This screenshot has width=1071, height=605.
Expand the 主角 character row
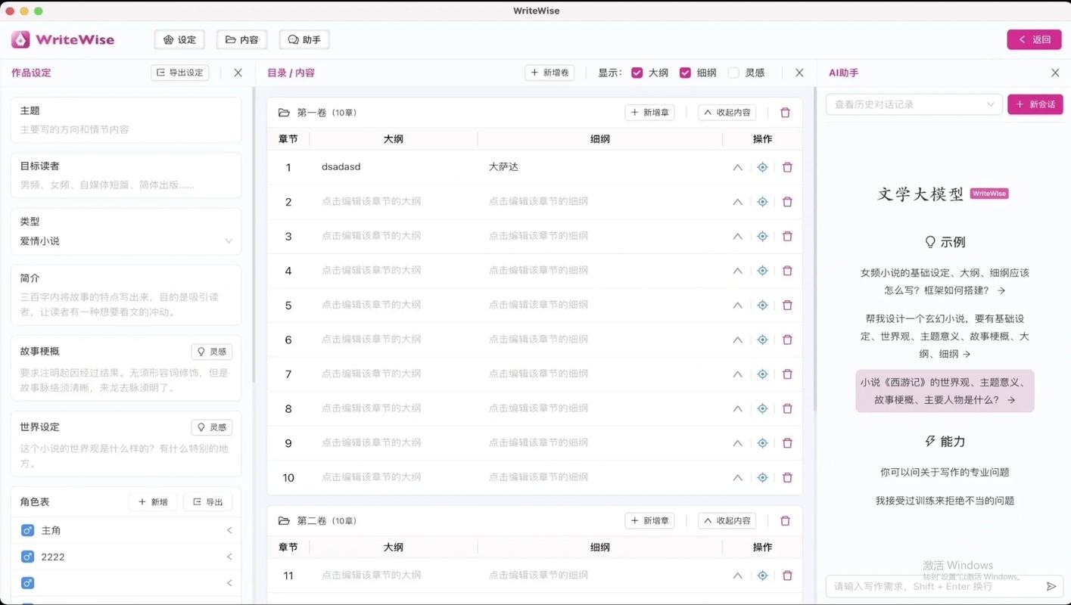229,530
